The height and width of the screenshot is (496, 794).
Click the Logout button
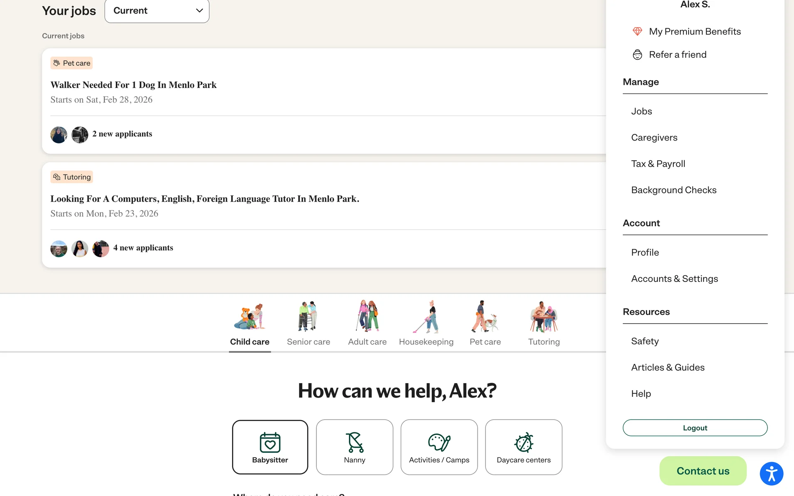(x=695, y=428)
